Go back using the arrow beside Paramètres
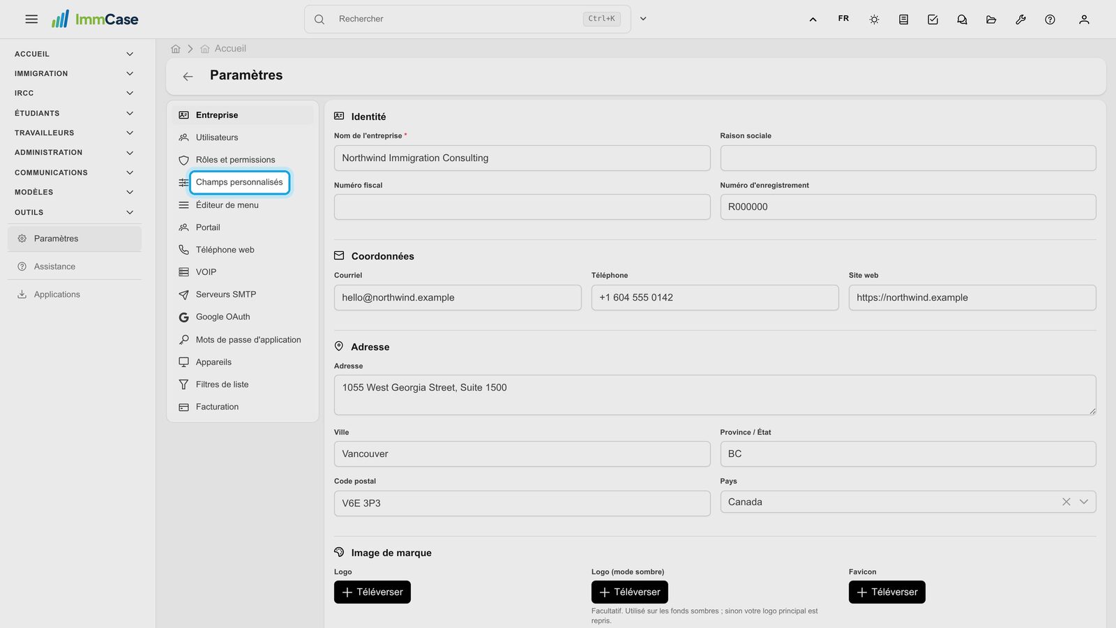Image resolution: width=1116 pixels, height=628 pixels. [x=188, y=76]
